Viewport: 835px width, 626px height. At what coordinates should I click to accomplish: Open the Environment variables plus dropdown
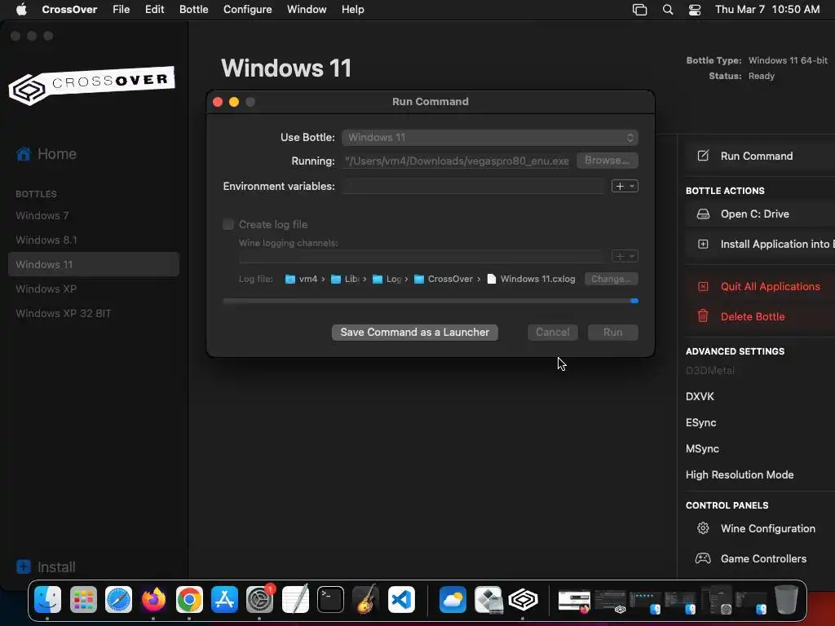coord(625,187)
